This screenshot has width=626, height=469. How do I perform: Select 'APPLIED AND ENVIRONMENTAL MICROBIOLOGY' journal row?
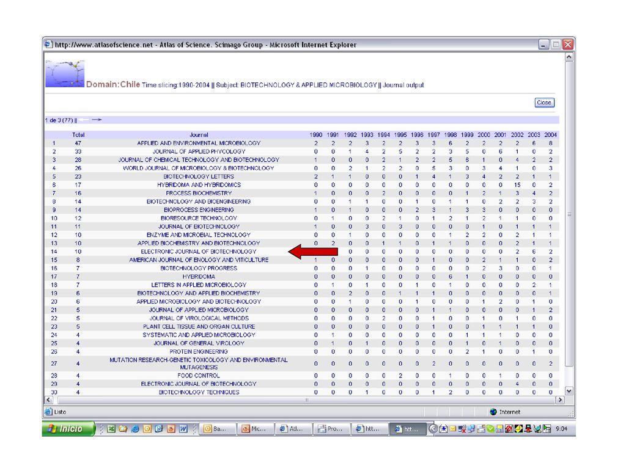pos(302,143)
